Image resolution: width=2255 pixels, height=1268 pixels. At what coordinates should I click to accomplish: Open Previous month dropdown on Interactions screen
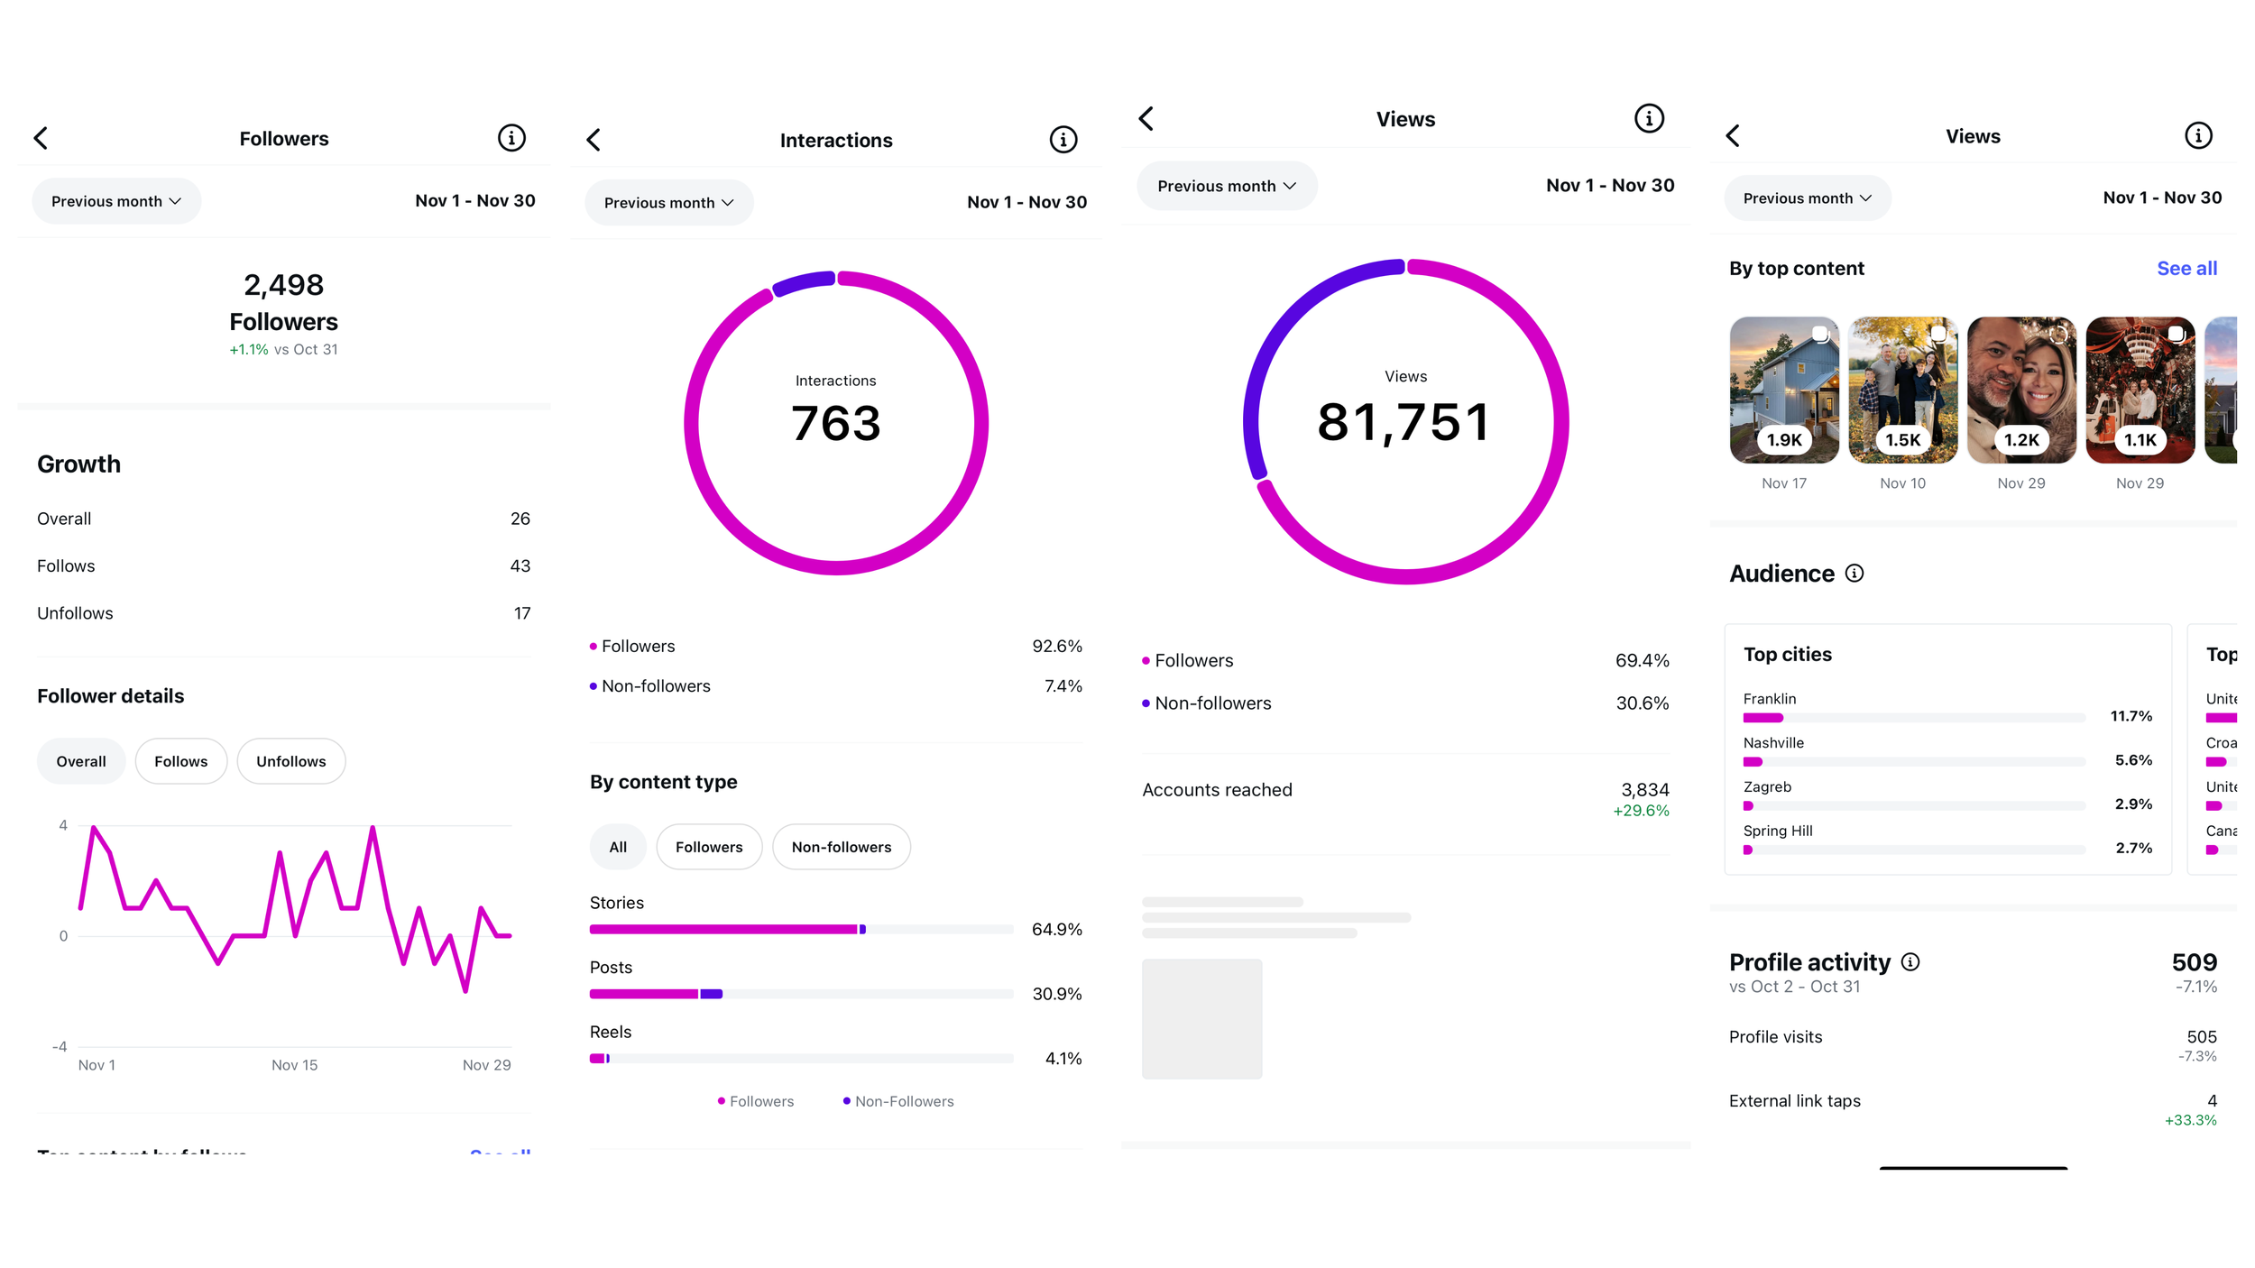coord(668,203)
